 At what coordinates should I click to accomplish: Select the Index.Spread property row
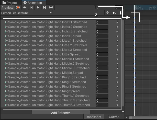pyautogui.click(x=62, y=36)
